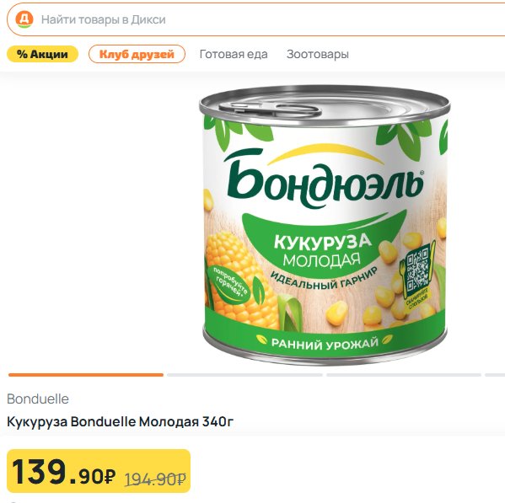This screenshot has width=505, height=503.
Task: Open the Клуб друзей loyalty page
Action: [x=137, y=54]
